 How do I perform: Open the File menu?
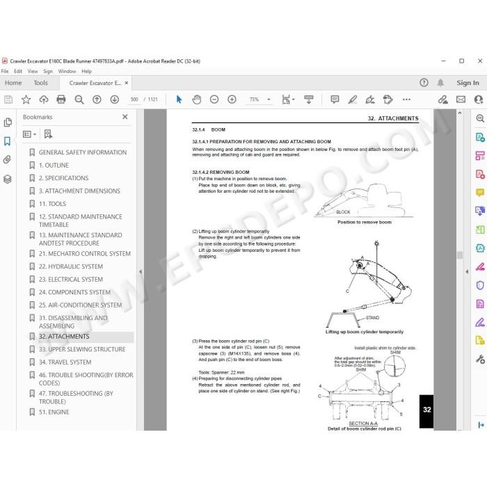pos(5,71)
